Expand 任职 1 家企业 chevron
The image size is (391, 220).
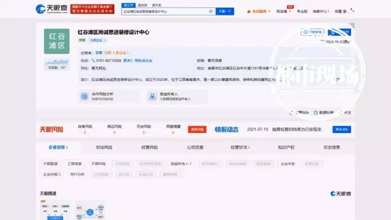coord(128,52)
